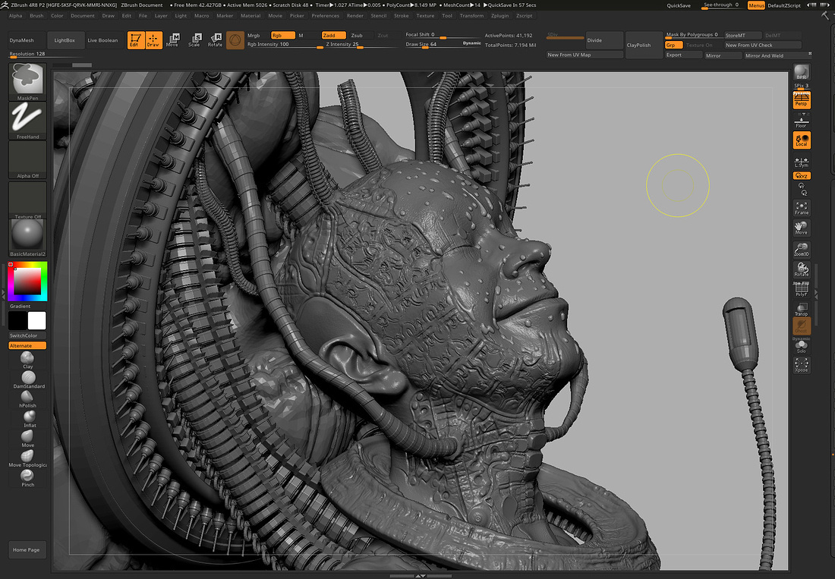This screenshot has width=835, height=579.
Task: Activate Edit mode in top shelf
Action: [x=135, y=40]
